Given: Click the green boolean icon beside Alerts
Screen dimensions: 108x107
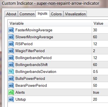Looking at the screenshot, I should coord(11,92).
